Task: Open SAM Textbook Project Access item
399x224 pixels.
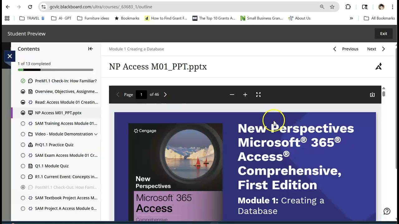Action: click(66, 198)
